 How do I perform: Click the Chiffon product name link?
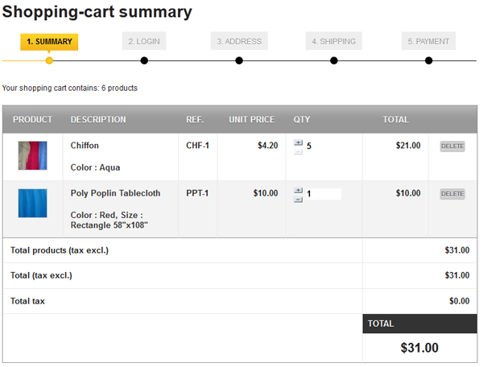85,146
